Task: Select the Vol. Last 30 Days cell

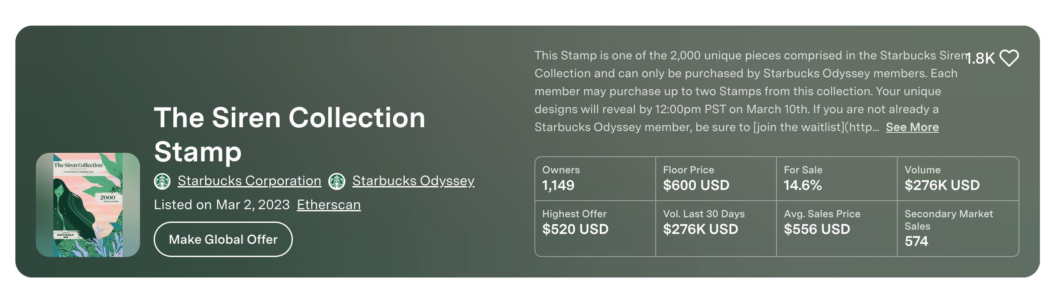Action: click(716, 228)
